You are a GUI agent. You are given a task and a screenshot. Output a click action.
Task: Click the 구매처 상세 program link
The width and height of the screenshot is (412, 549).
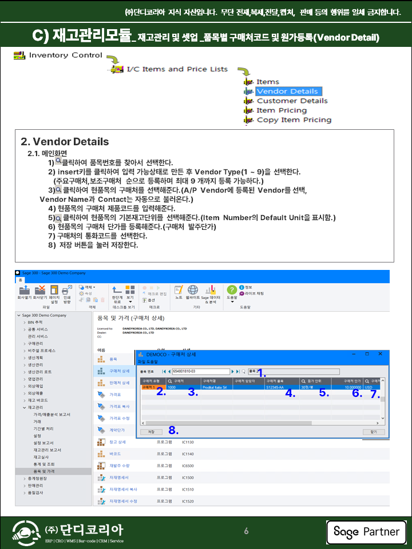[120, 371]
